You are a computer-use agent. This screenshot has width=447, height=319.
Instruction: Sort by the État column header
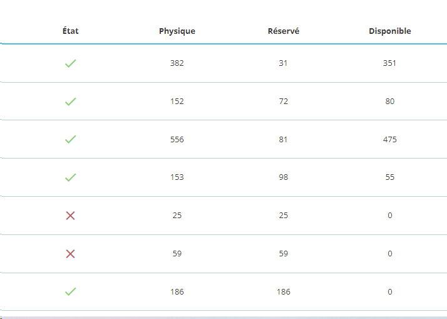click(x=71, y=31)
